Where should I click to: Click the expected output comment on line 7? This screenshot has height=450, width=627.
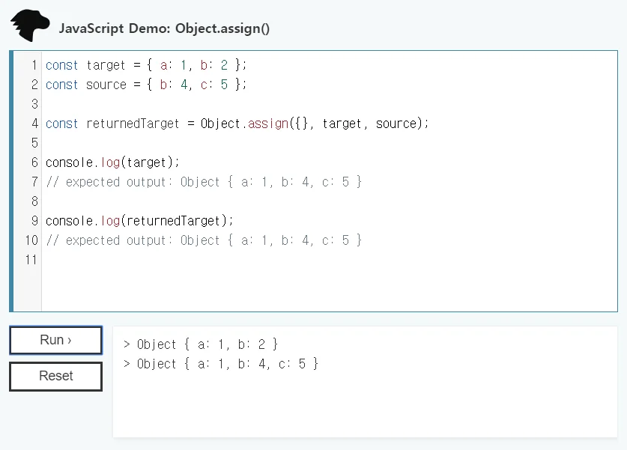coord(203,182)
